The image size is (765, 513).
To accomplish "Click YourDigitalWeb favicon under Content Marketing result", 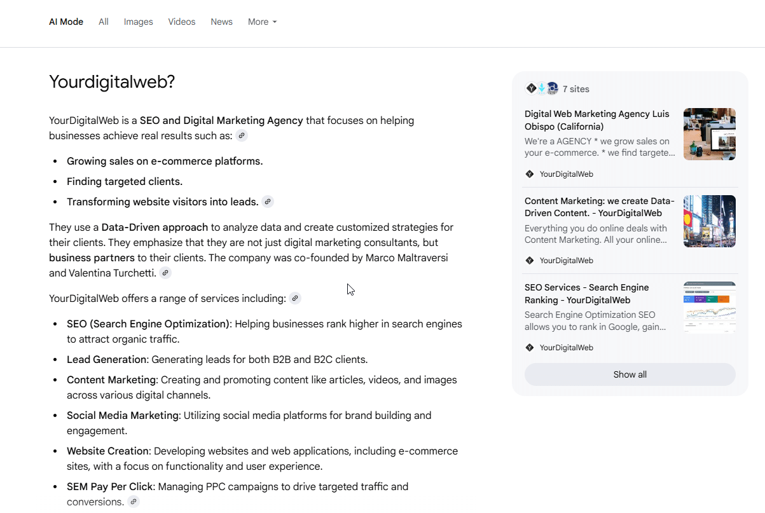I will tap(530, 261).
